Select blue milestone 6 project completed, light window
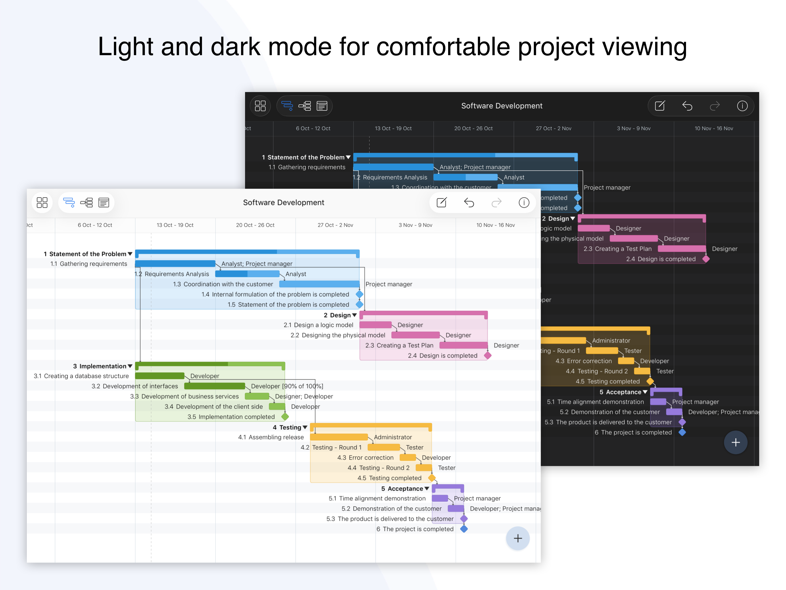This screenshot has width=786, height=590. coord(464,529)
